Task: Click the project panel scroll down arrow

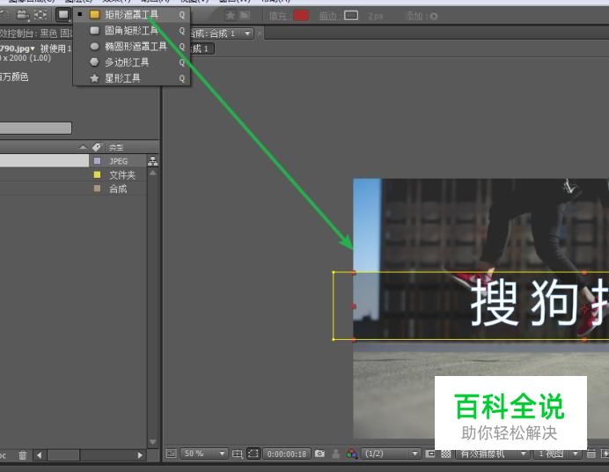Action: tap(152, 442)
